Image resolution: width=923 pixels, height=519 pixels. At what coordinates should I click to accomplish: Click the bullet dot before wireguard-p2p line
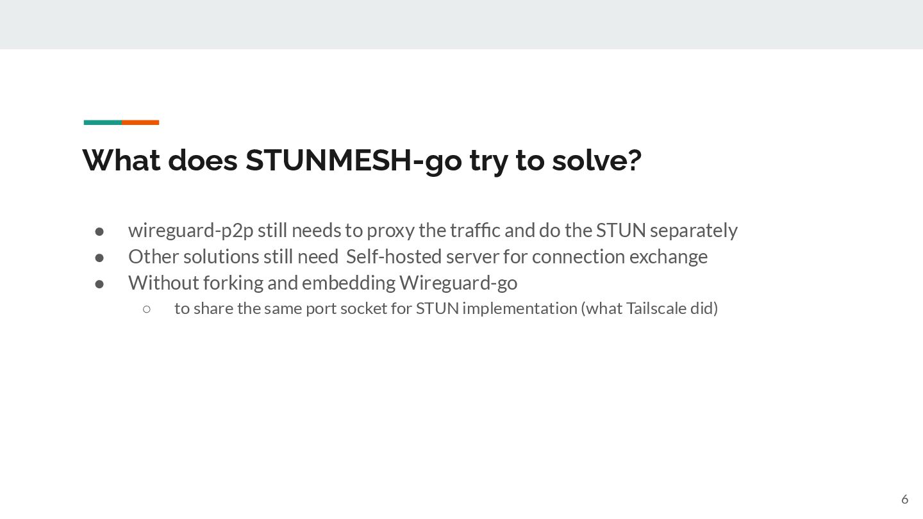pyautogui.click(x=99, y=231)
